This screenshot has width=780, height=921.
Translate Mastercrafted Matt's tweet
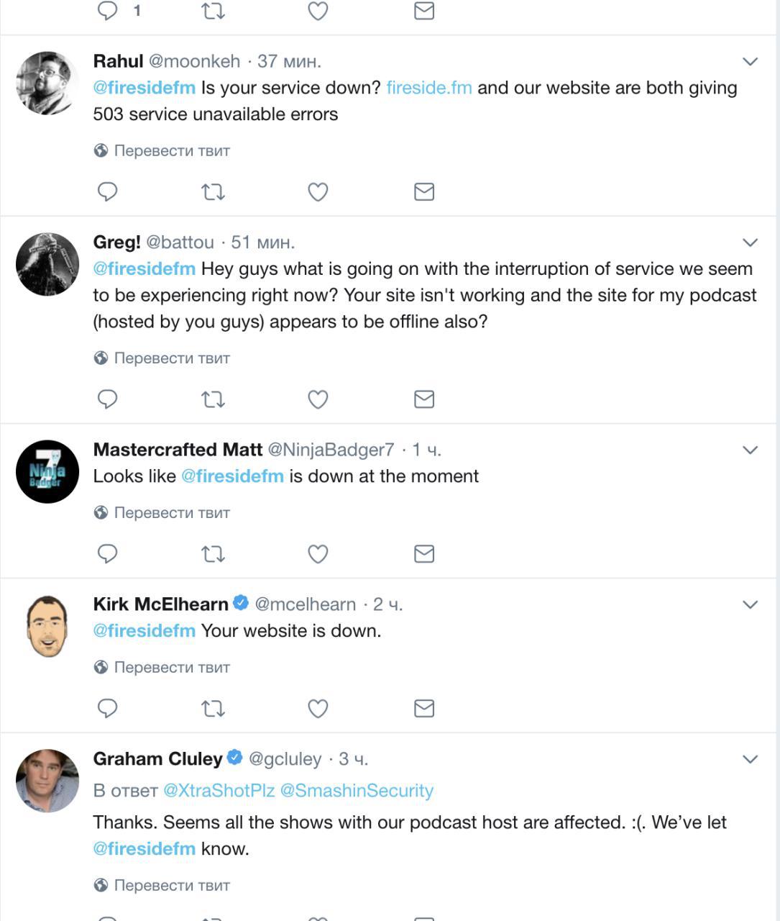click(x=171, y=512)
